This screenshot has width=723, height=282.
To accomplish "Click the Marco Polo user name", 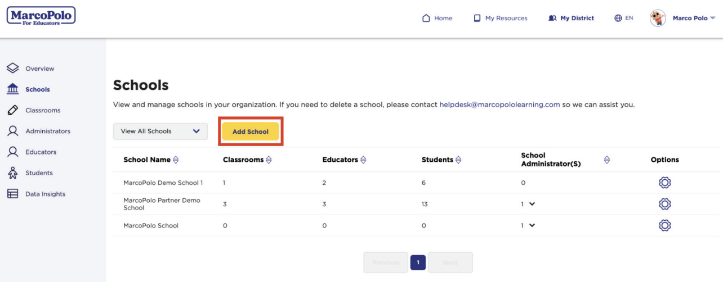I will (690, 18).
